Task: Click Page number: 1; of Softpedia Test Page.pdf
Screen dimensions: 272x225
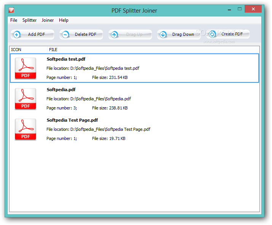Action: pyautogui.click(x=62, y=138)
